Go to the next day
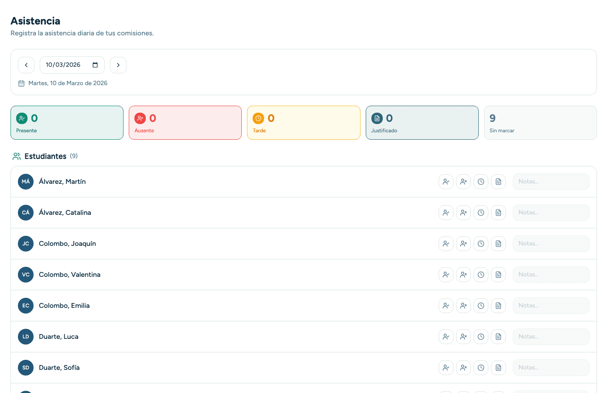This screenshot has height=393, width=611. pyautogui.click(x=118, y=65)
